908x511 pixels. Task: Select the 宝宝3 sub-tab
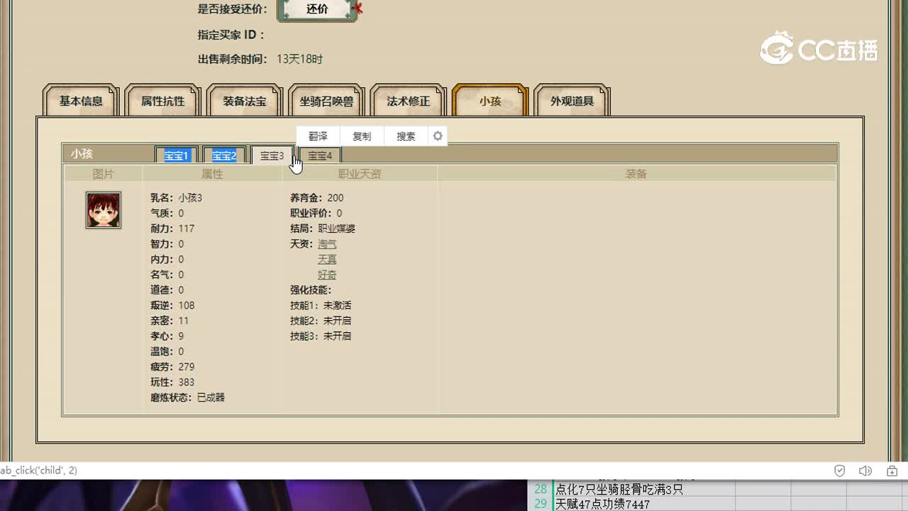272,155
